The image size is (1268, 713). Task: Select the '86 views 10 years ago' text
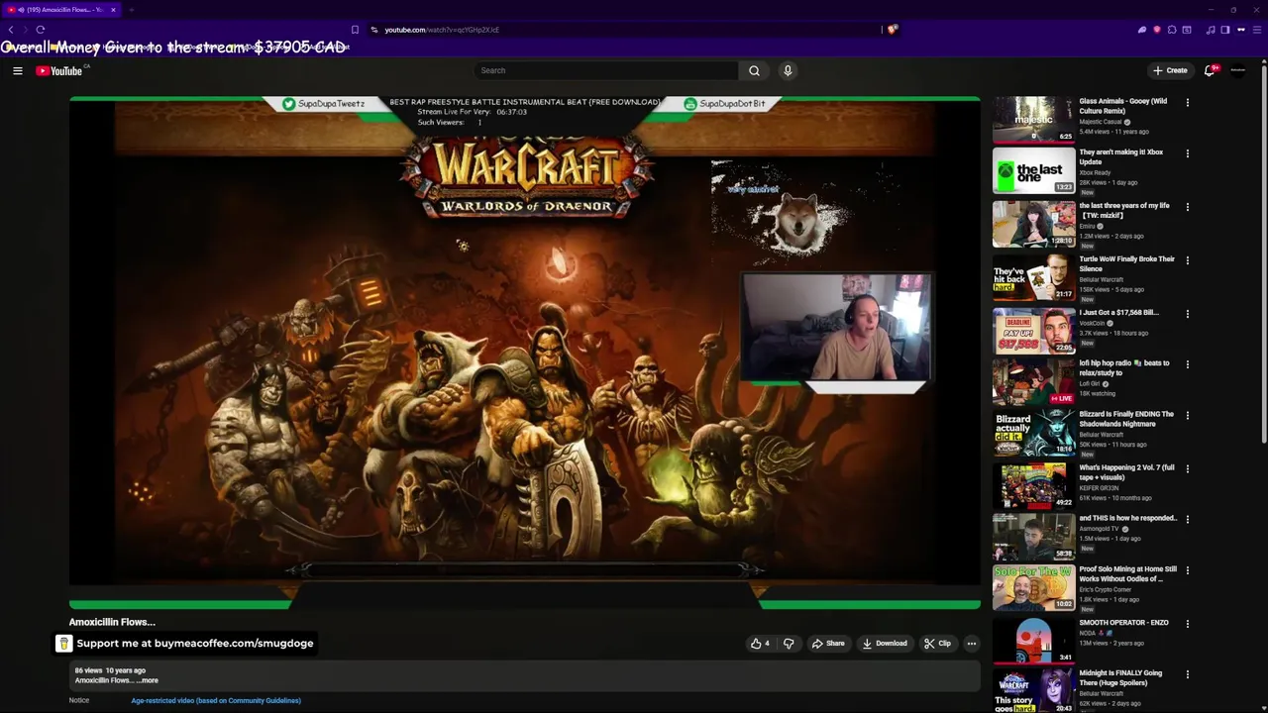pyautogui.click(x=110, y=670)
